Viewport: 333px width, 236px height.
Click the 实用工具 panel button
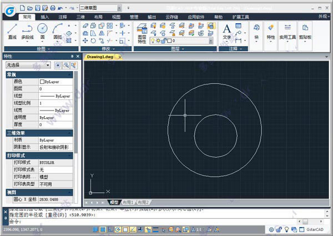(x=287, y=31)
